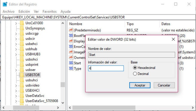Open the Archivo menu
The width and height of the screenshot is (196, 111).
8,11
